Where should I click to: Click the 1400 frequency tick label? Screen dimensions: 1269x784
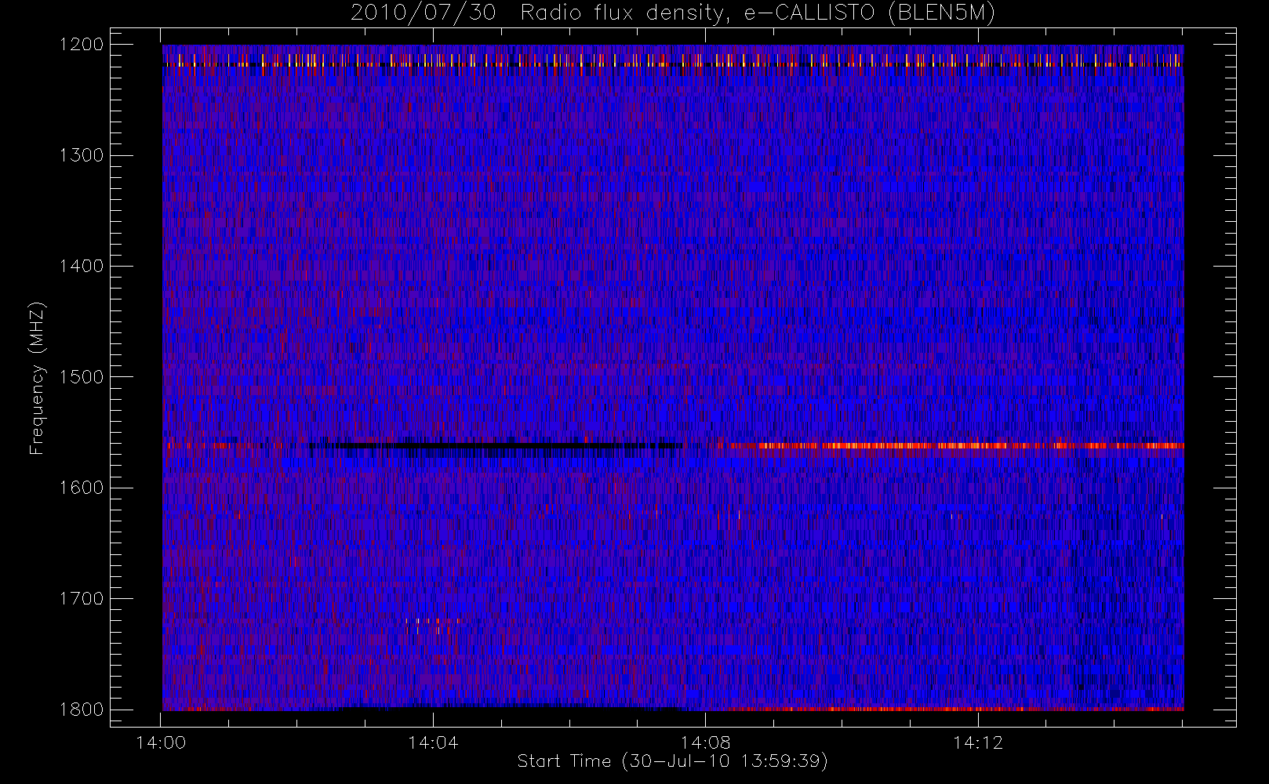click(82, 267)
